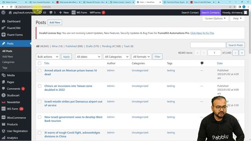Click the browser back arrow
Image resolution: width=251 pixels, height=141 pixels.
coord(3,7)
